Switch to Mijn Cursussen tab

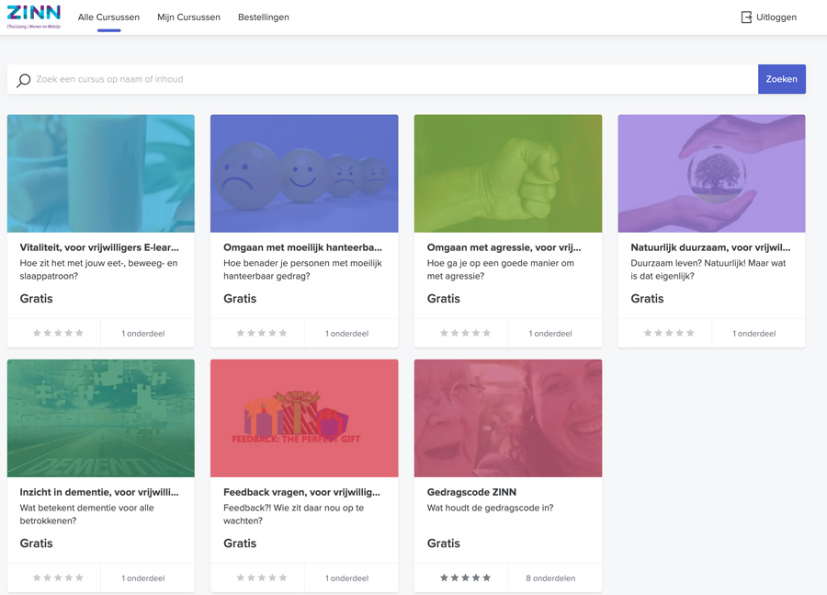[x=188, y=17]
